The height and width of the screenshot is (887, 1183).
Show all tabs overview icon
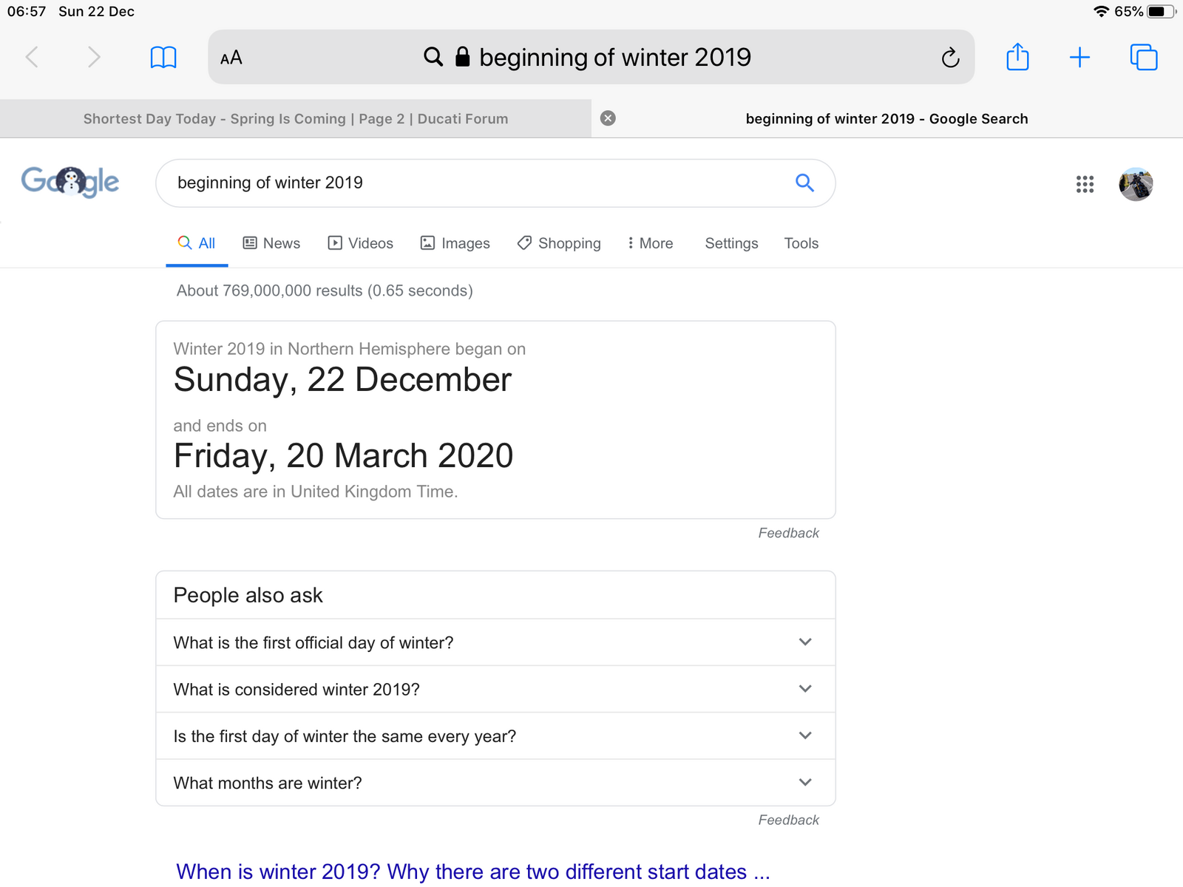1143,57
